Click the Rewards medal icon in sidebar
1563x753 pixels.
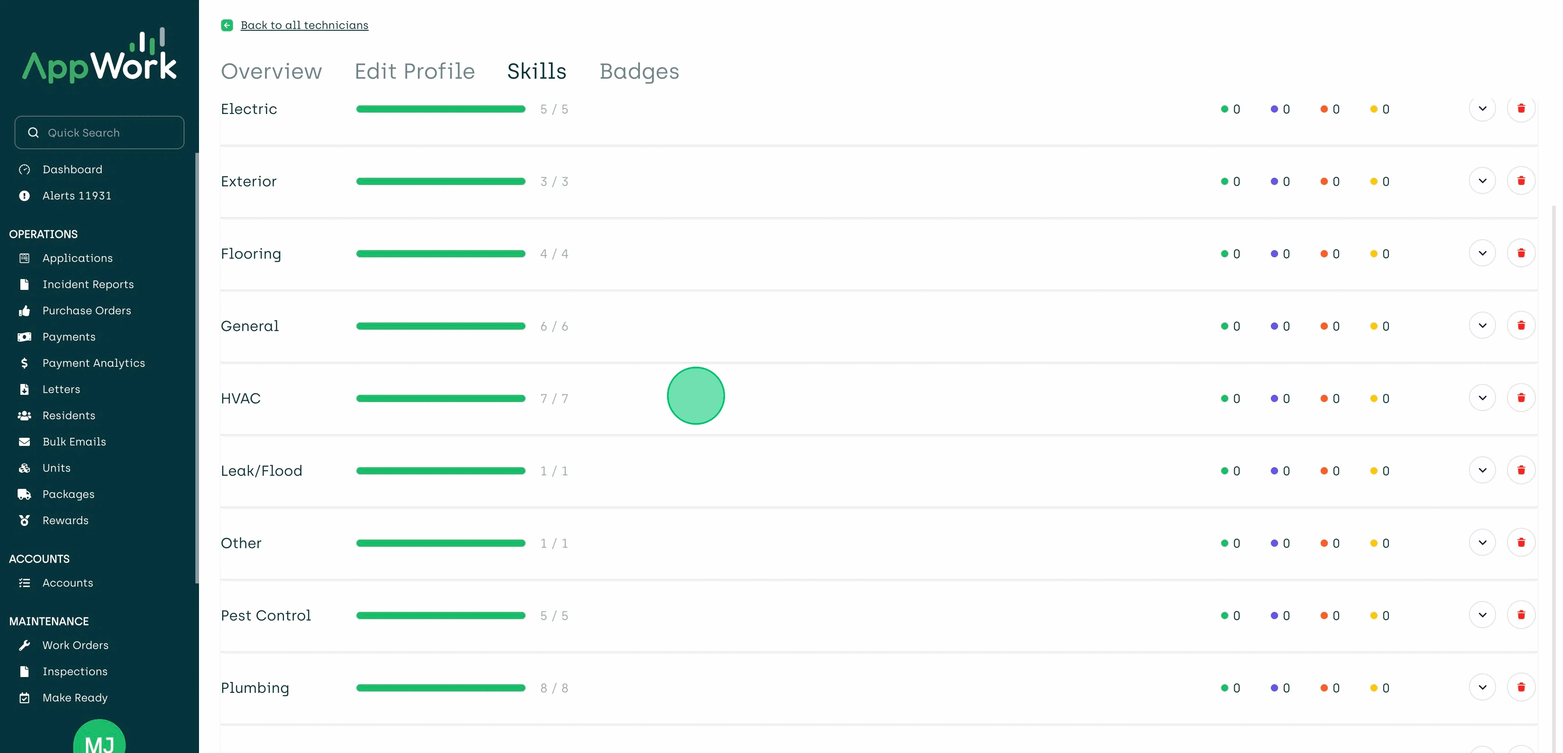24,520
